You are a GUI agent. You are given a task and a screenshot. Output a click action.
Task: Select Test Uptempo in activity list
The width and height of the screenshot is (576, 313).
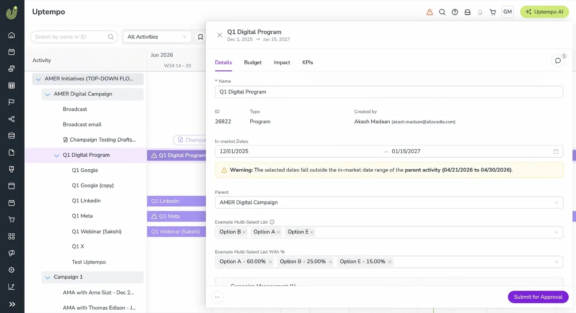[x=89, y=262]
